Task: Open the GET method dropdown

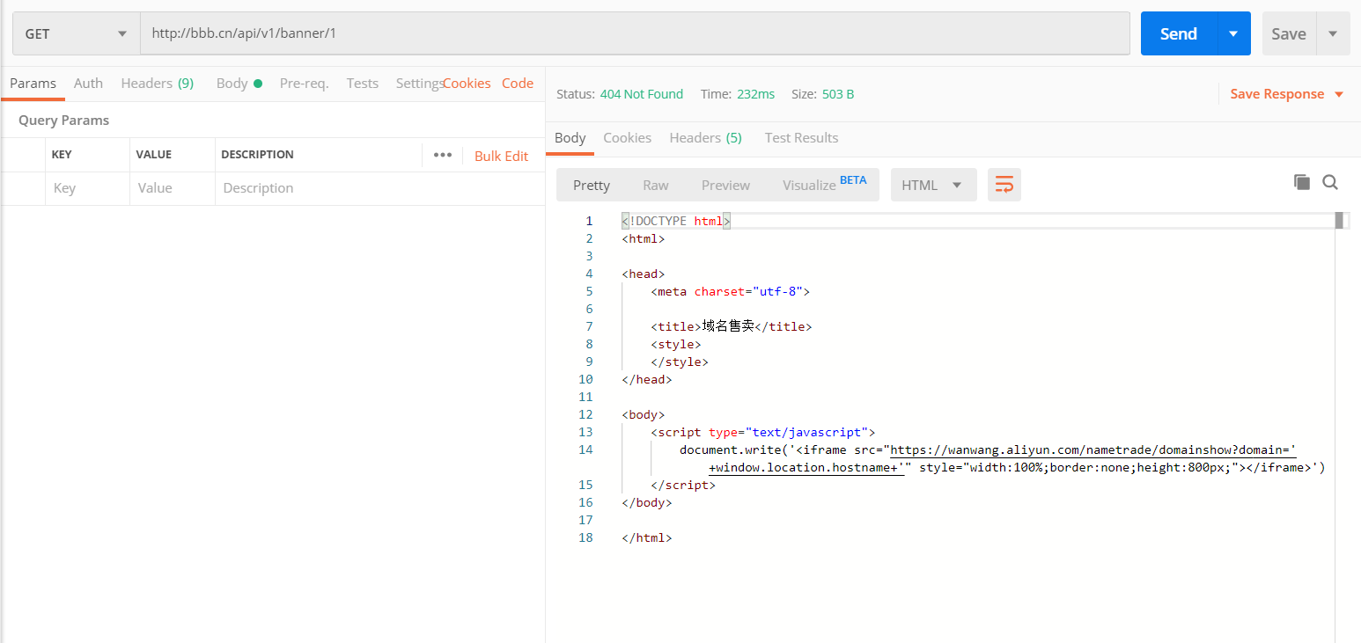Action: tap(76, 33)
